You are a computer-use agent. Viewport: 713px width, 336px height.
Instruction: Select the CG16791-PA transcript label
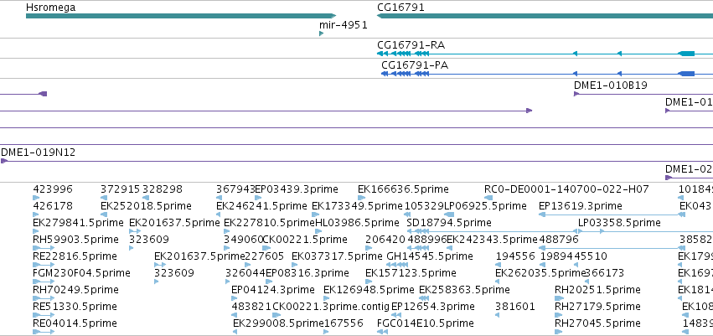click(x=415, y=65)
